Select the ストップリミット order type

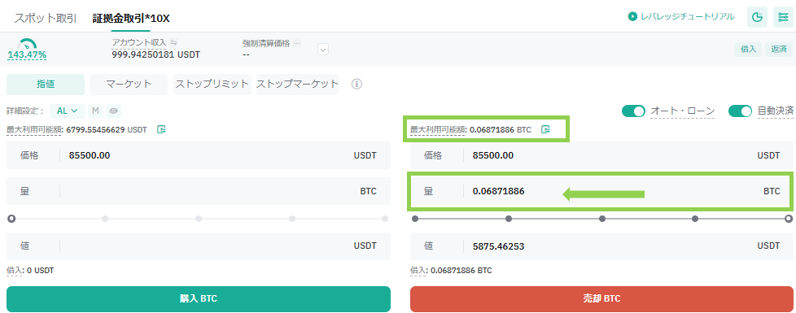pos(212,85)
